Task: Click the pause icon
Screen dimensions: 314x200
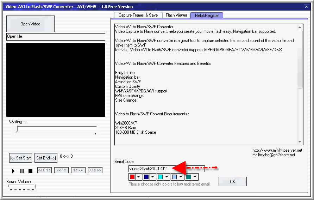Action: 22,171
